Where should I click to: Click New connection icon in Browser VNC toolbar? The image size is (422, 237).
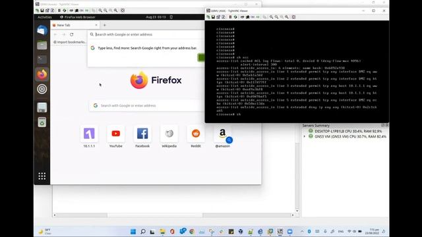pyautogui.click(x=37, y=11)
